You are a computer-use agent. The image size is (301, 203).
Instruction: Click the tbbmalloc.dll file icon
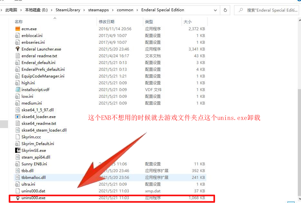(17, 177)
